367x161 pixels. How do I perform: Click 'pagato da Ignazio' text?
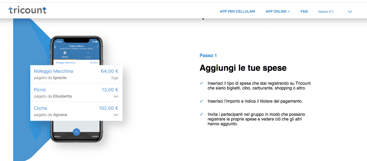[50, 78]
